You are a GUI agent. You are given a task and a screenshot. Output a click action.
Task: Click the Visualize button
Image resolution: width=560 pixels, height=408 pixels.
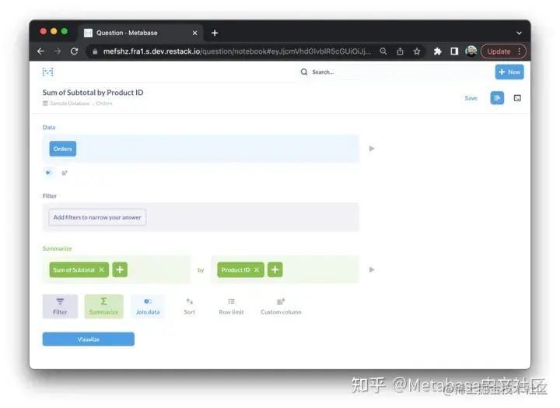(89, 339)
